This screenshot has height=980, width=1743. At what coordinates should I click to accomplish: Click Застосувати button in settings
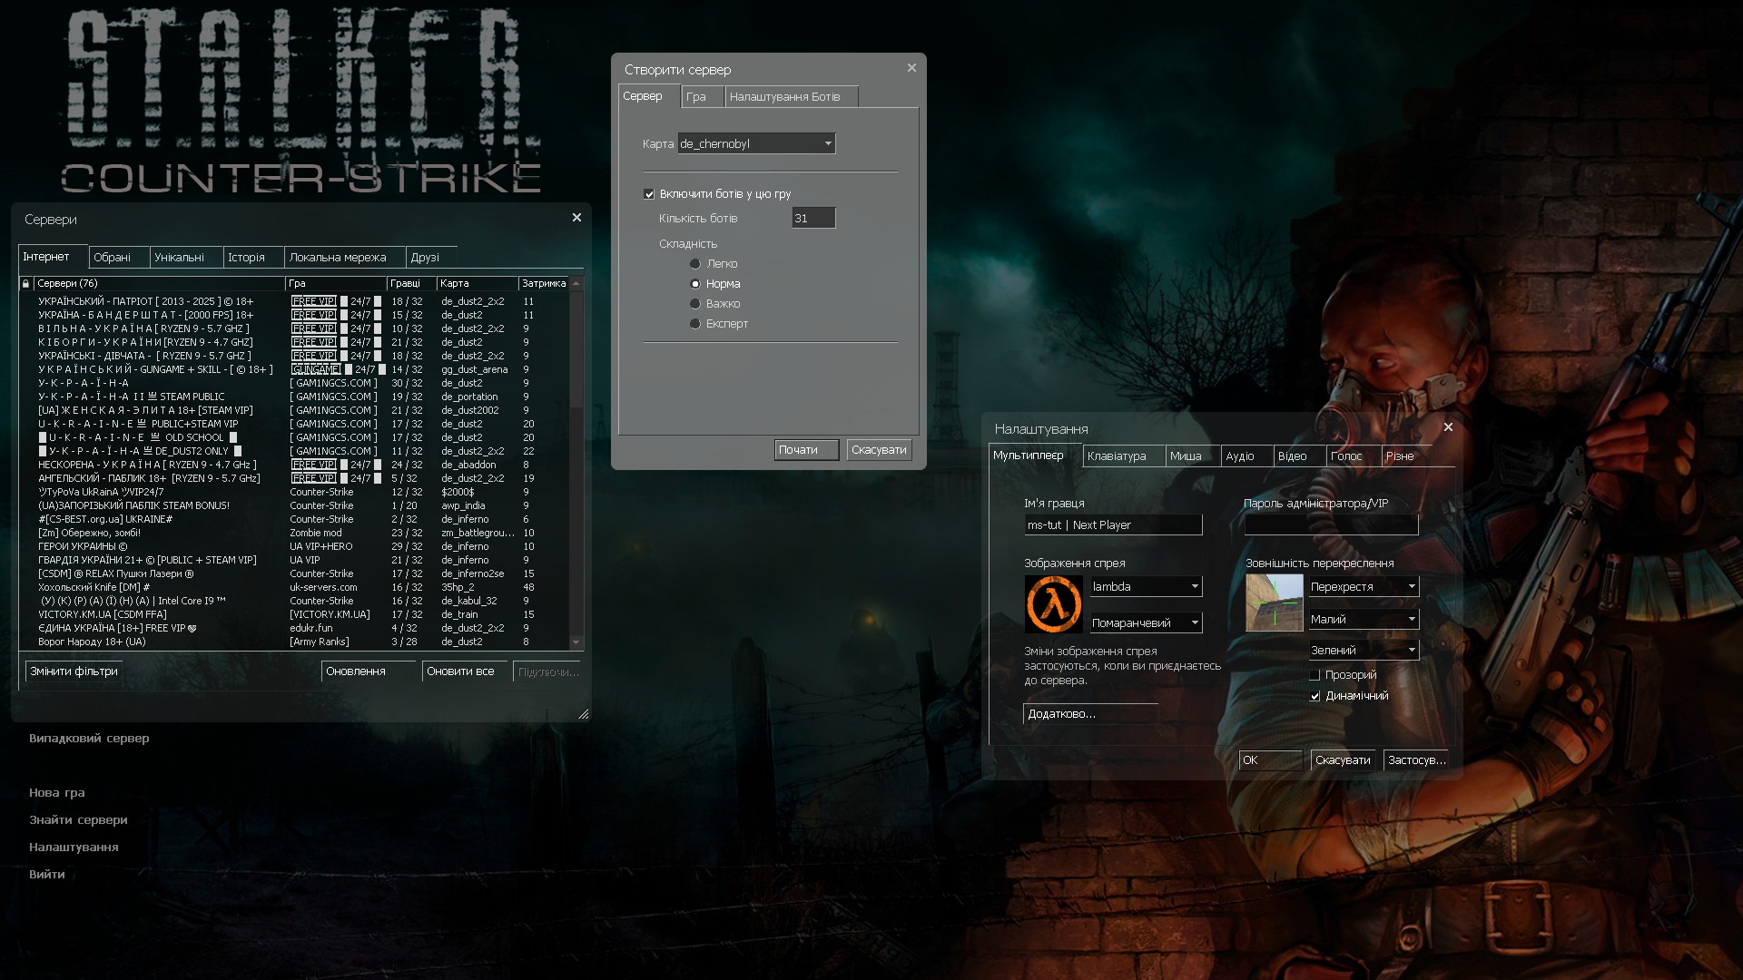point(1416,760)
